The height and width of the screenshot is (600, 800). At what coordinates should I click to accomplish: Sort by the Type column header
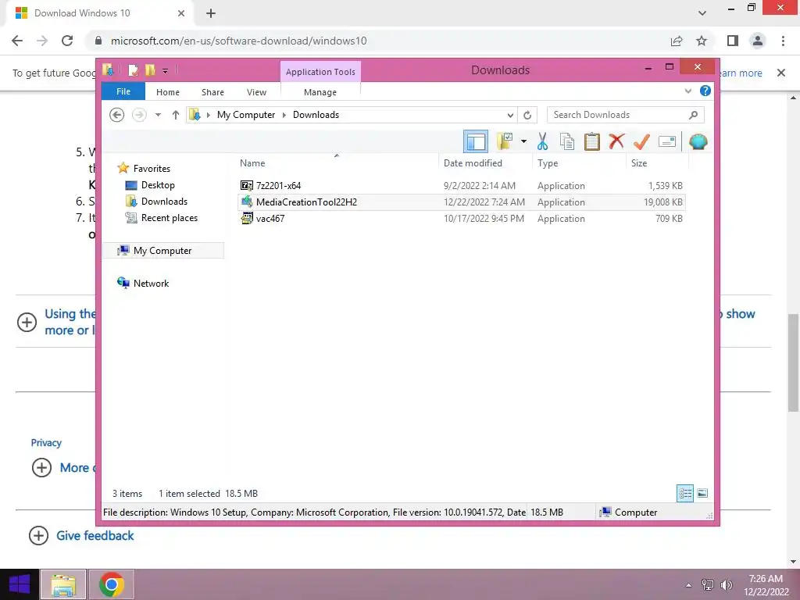point(579,163)
